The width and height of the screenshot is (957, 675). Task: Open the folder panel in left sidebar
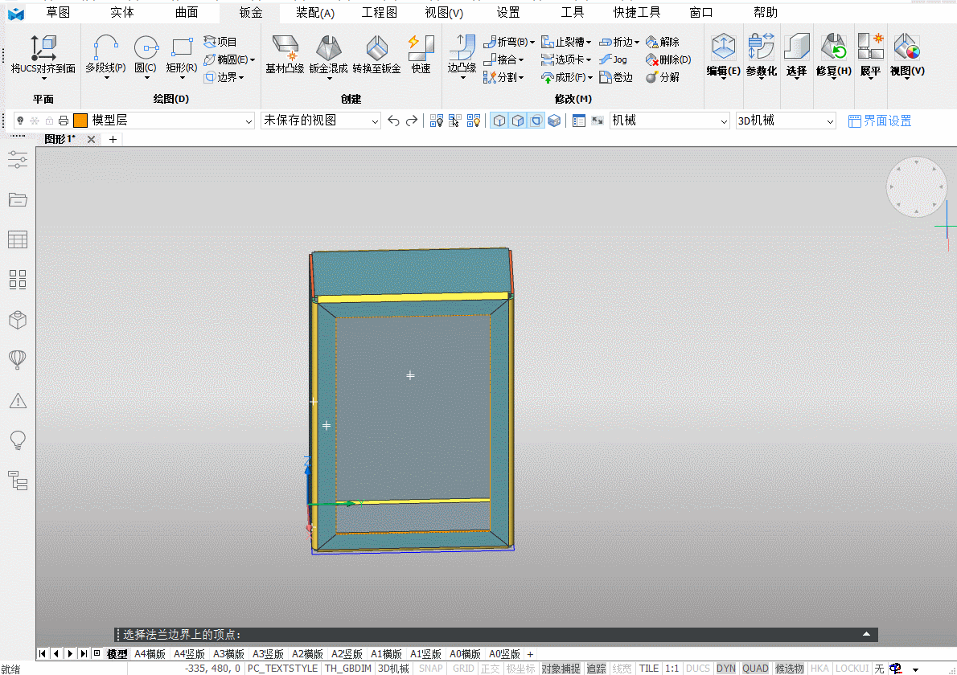coord(18,199)
